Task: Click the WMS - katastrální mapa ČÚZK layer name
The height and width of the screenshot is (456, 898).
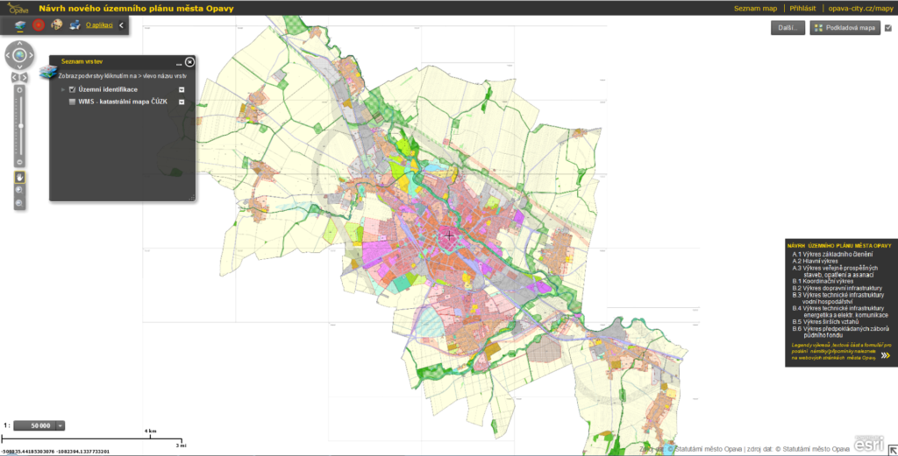Action: [123, 102]
